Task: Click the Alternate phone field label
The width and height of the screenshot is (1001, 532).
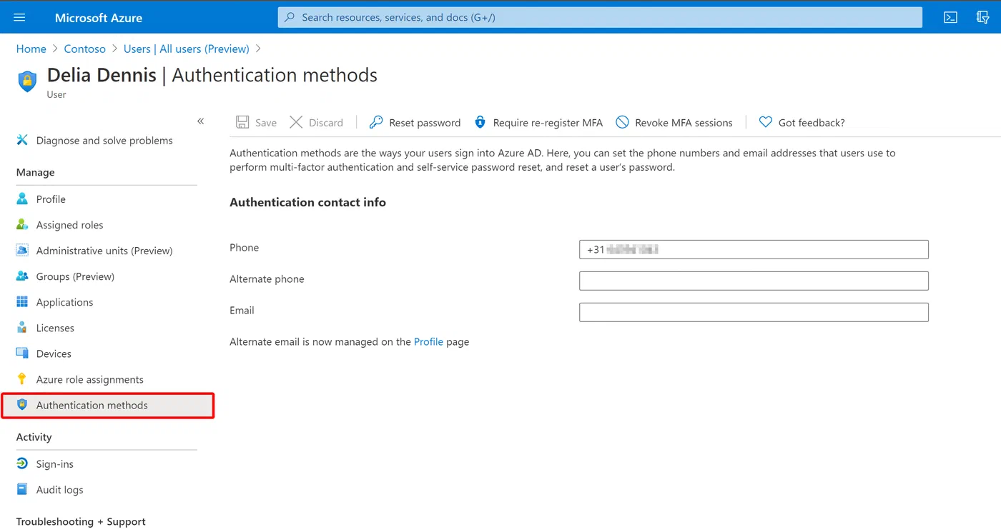Action: pyautogui.click(x=267, y=279)
